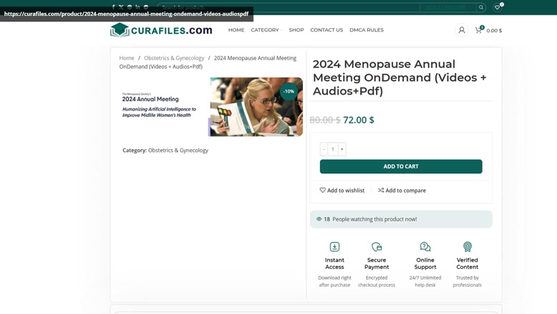The width and height of the screenshot is (557, 314).
Task: Click Add to compare link
Action: click(402, 190)
